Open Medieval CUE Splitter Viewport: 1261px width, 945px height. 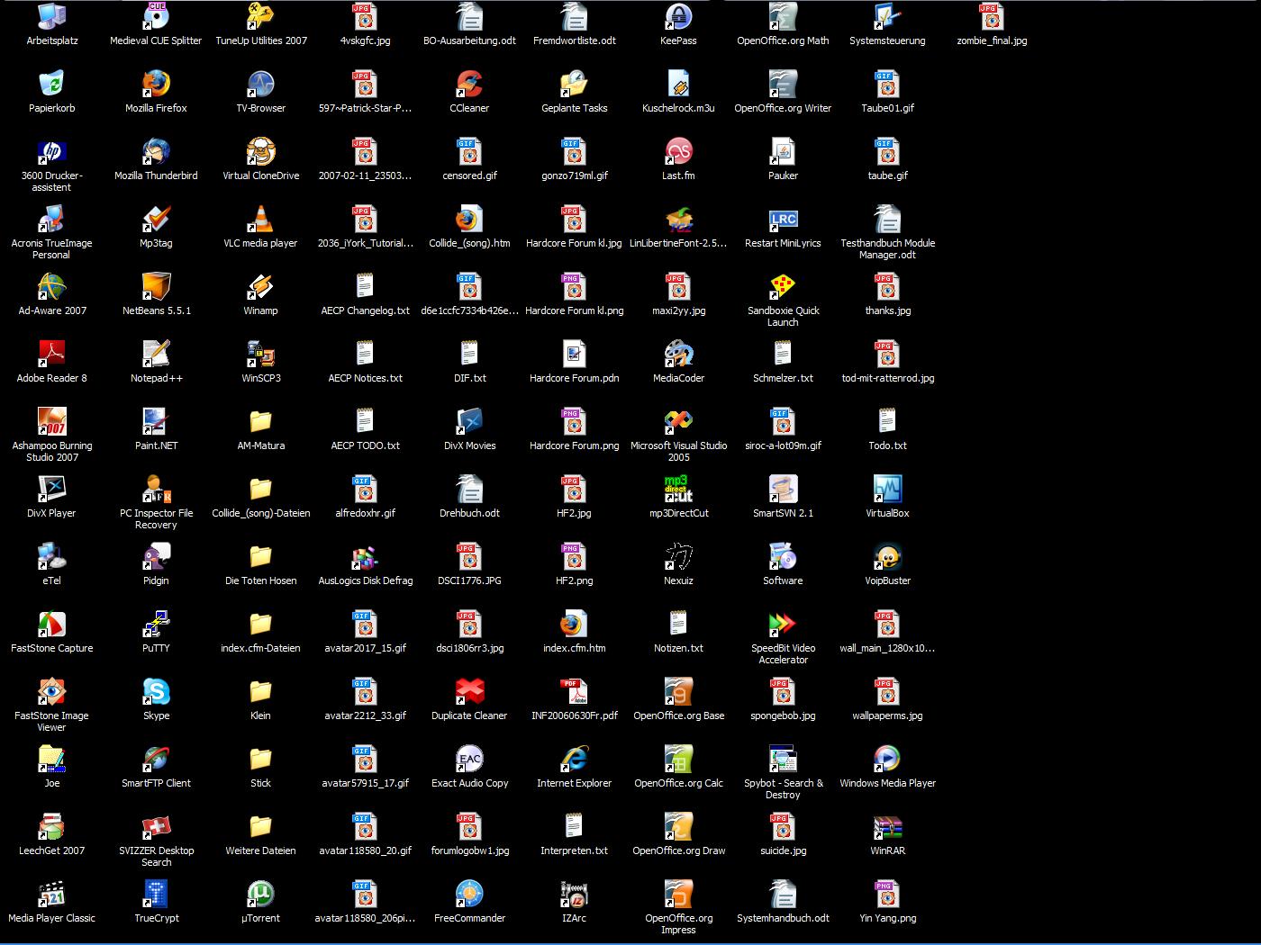click(x=157, y=17)
